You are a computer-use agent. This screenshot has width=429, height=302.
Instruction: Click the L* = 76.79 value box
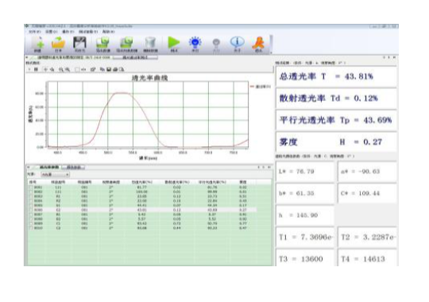pos(305,172)
